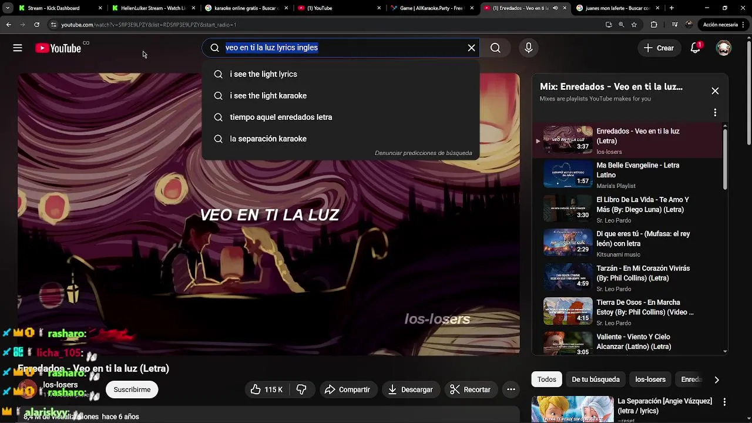The width and height of the screenshot is (752, 423).
Task: Show more filter chips with right arrow
Action: coord(717,380)
